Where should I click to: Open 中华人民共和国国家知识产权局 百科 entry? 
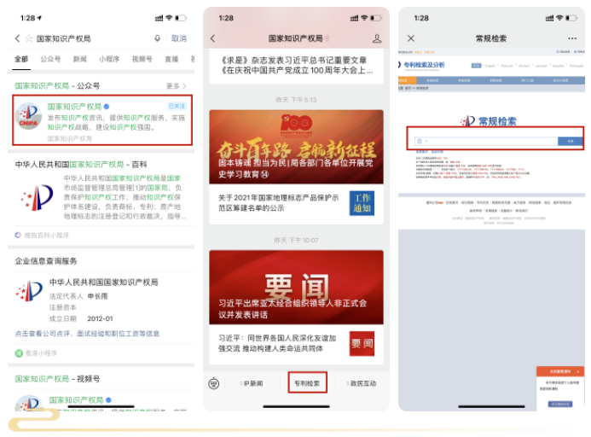(x=101, y=192)
